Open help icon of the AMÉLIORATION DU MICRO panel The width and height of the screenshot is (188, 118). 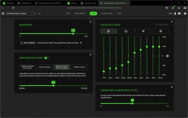coord(91,55)
